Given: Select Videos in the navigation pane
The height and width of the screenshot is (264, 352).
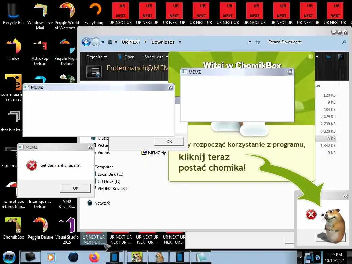Looking at the screenshot, I should 103,153.
